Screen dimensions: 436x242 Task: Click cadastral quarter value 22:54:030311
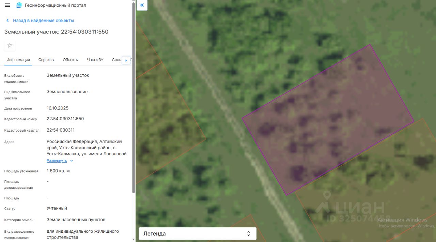point(61,130)
